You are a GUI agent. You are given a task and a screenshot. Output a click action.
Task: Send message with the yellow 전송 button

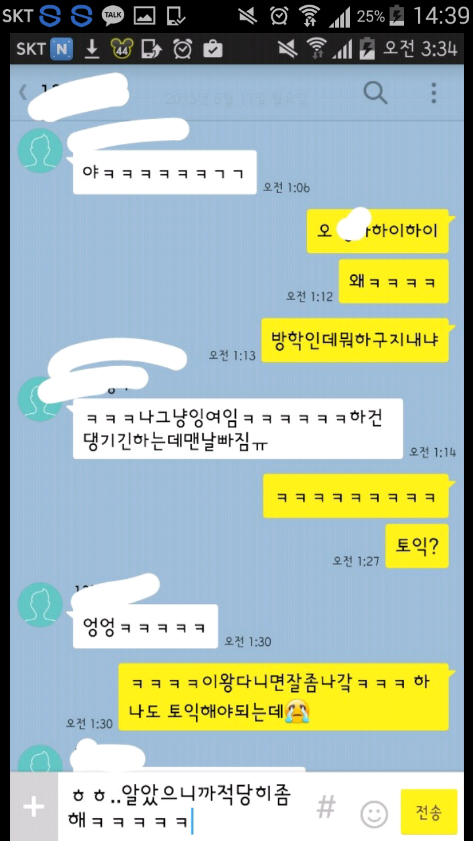428,813
